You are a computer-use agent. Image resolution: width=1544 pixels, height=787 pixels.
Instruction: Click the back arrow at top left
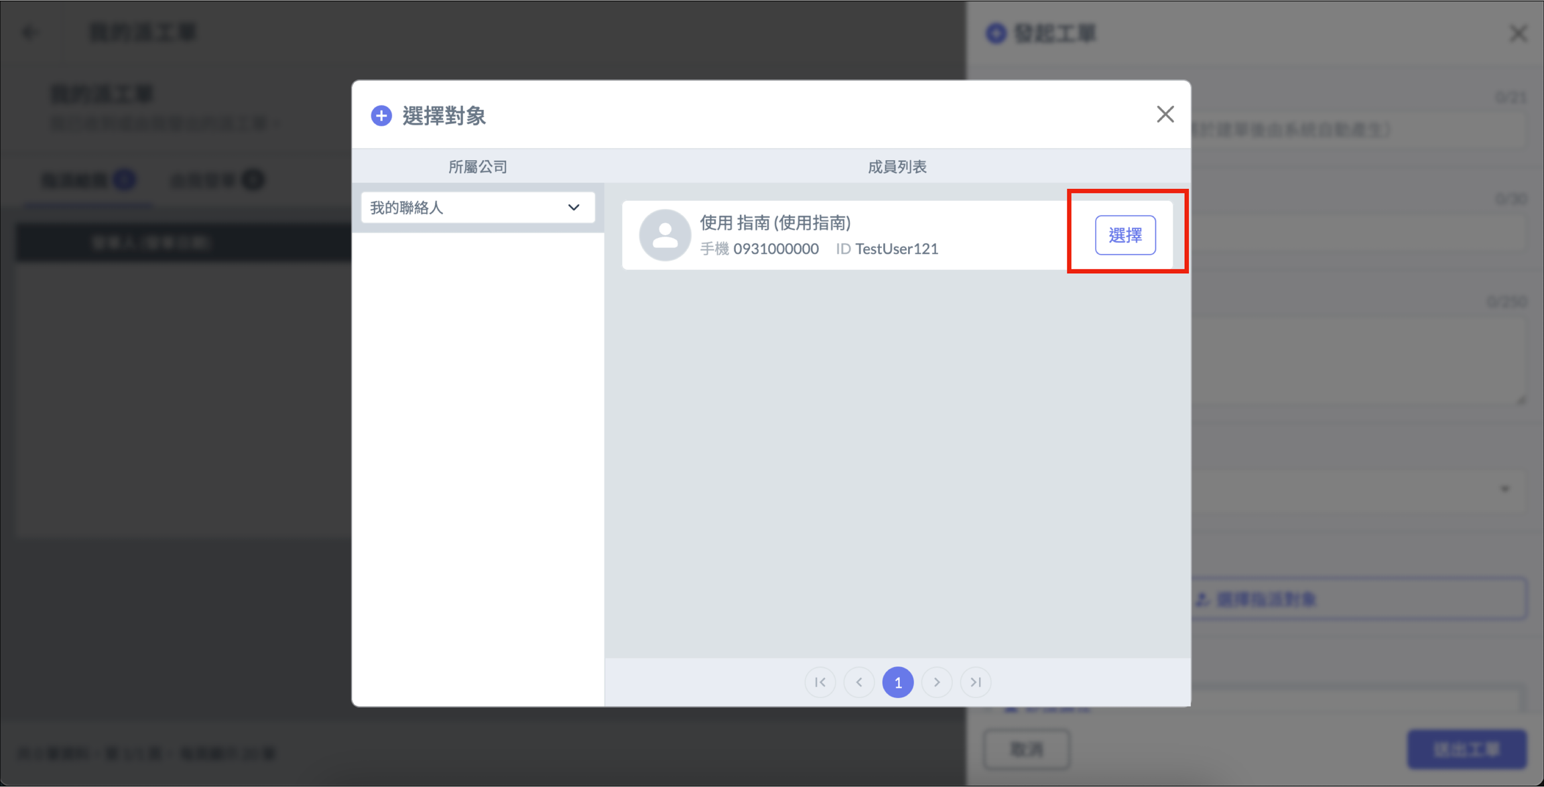29,32
